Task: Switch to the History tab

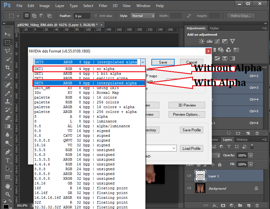Action: [242, 139]
